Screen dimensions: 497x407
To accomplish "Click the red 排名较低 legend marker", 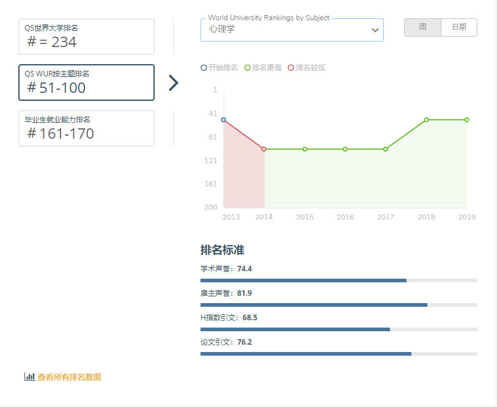I will pos(291,68).
